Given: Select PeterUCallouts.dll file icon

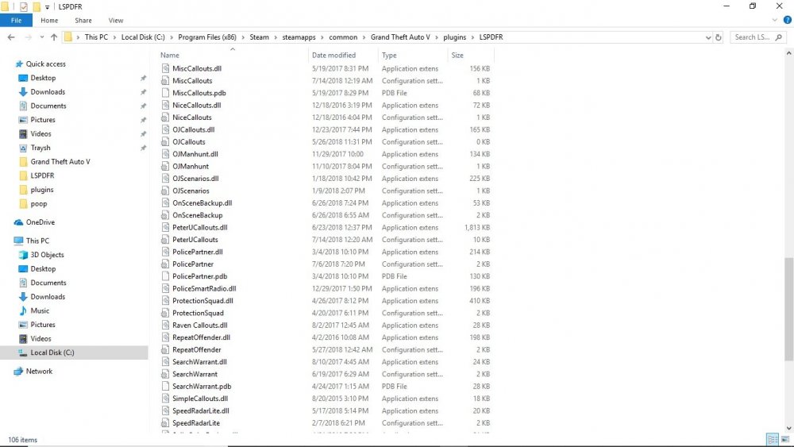Looking at the screenshot, I should point(165,227).
